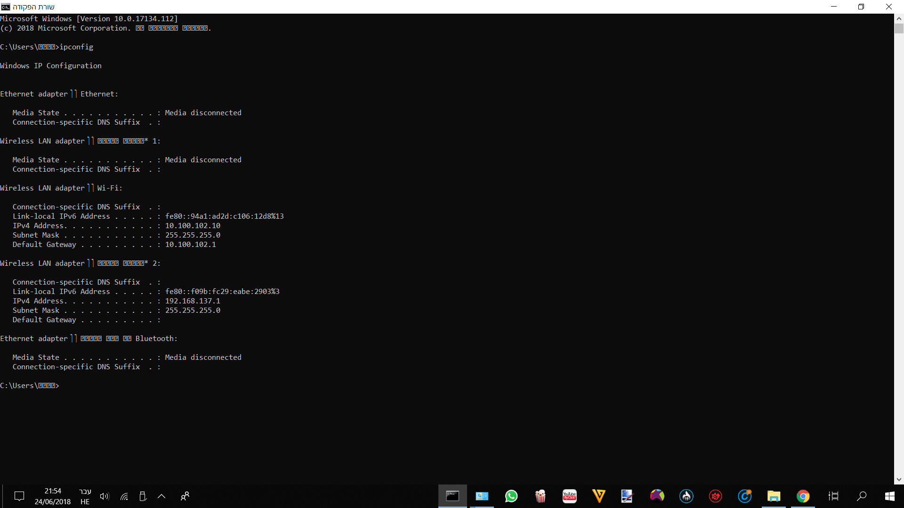Show hidden tray icons with the chevron
The width and height of the screenshot is (904, 508).
(x=161, y=496)
